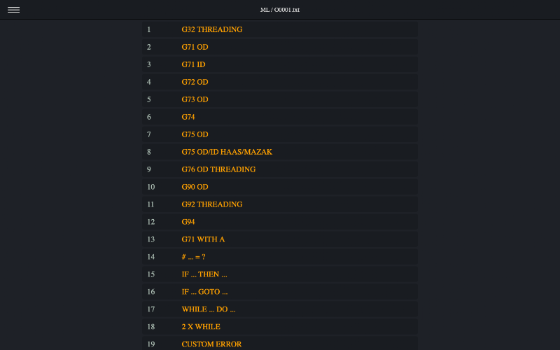Click the 2 X WHILE item

(200, 327)
